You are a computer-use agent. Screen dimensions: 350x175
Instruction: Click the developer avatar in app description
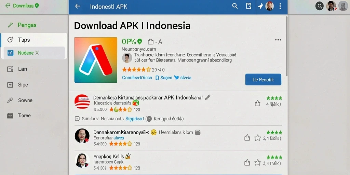pyautogui.click(x=127, y=57)
